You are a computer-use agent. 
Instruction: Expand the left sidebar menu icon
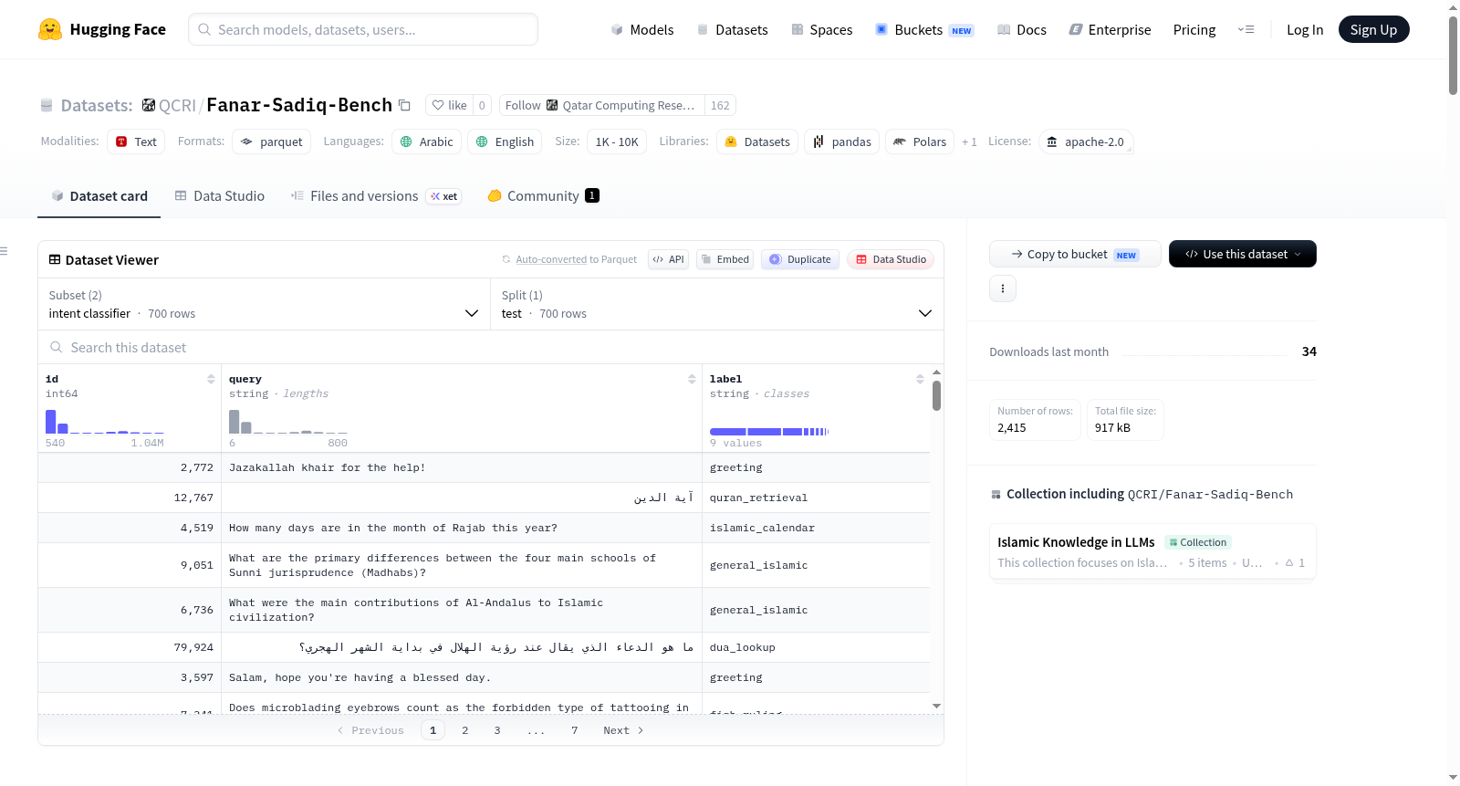(x=4, y=251)
